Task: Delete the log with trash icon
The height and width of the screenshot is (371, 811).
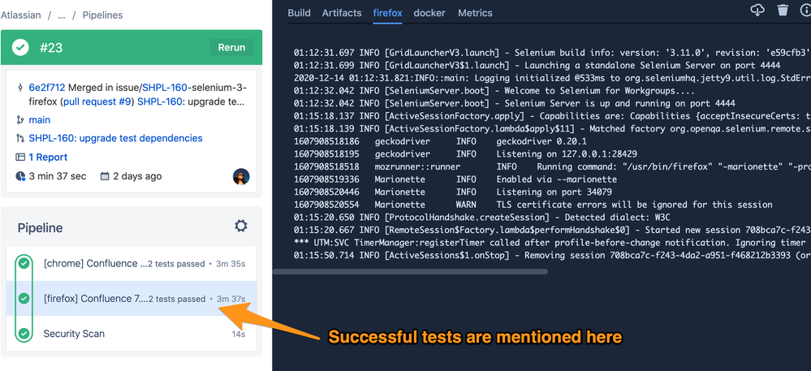Action: (783, 10)
